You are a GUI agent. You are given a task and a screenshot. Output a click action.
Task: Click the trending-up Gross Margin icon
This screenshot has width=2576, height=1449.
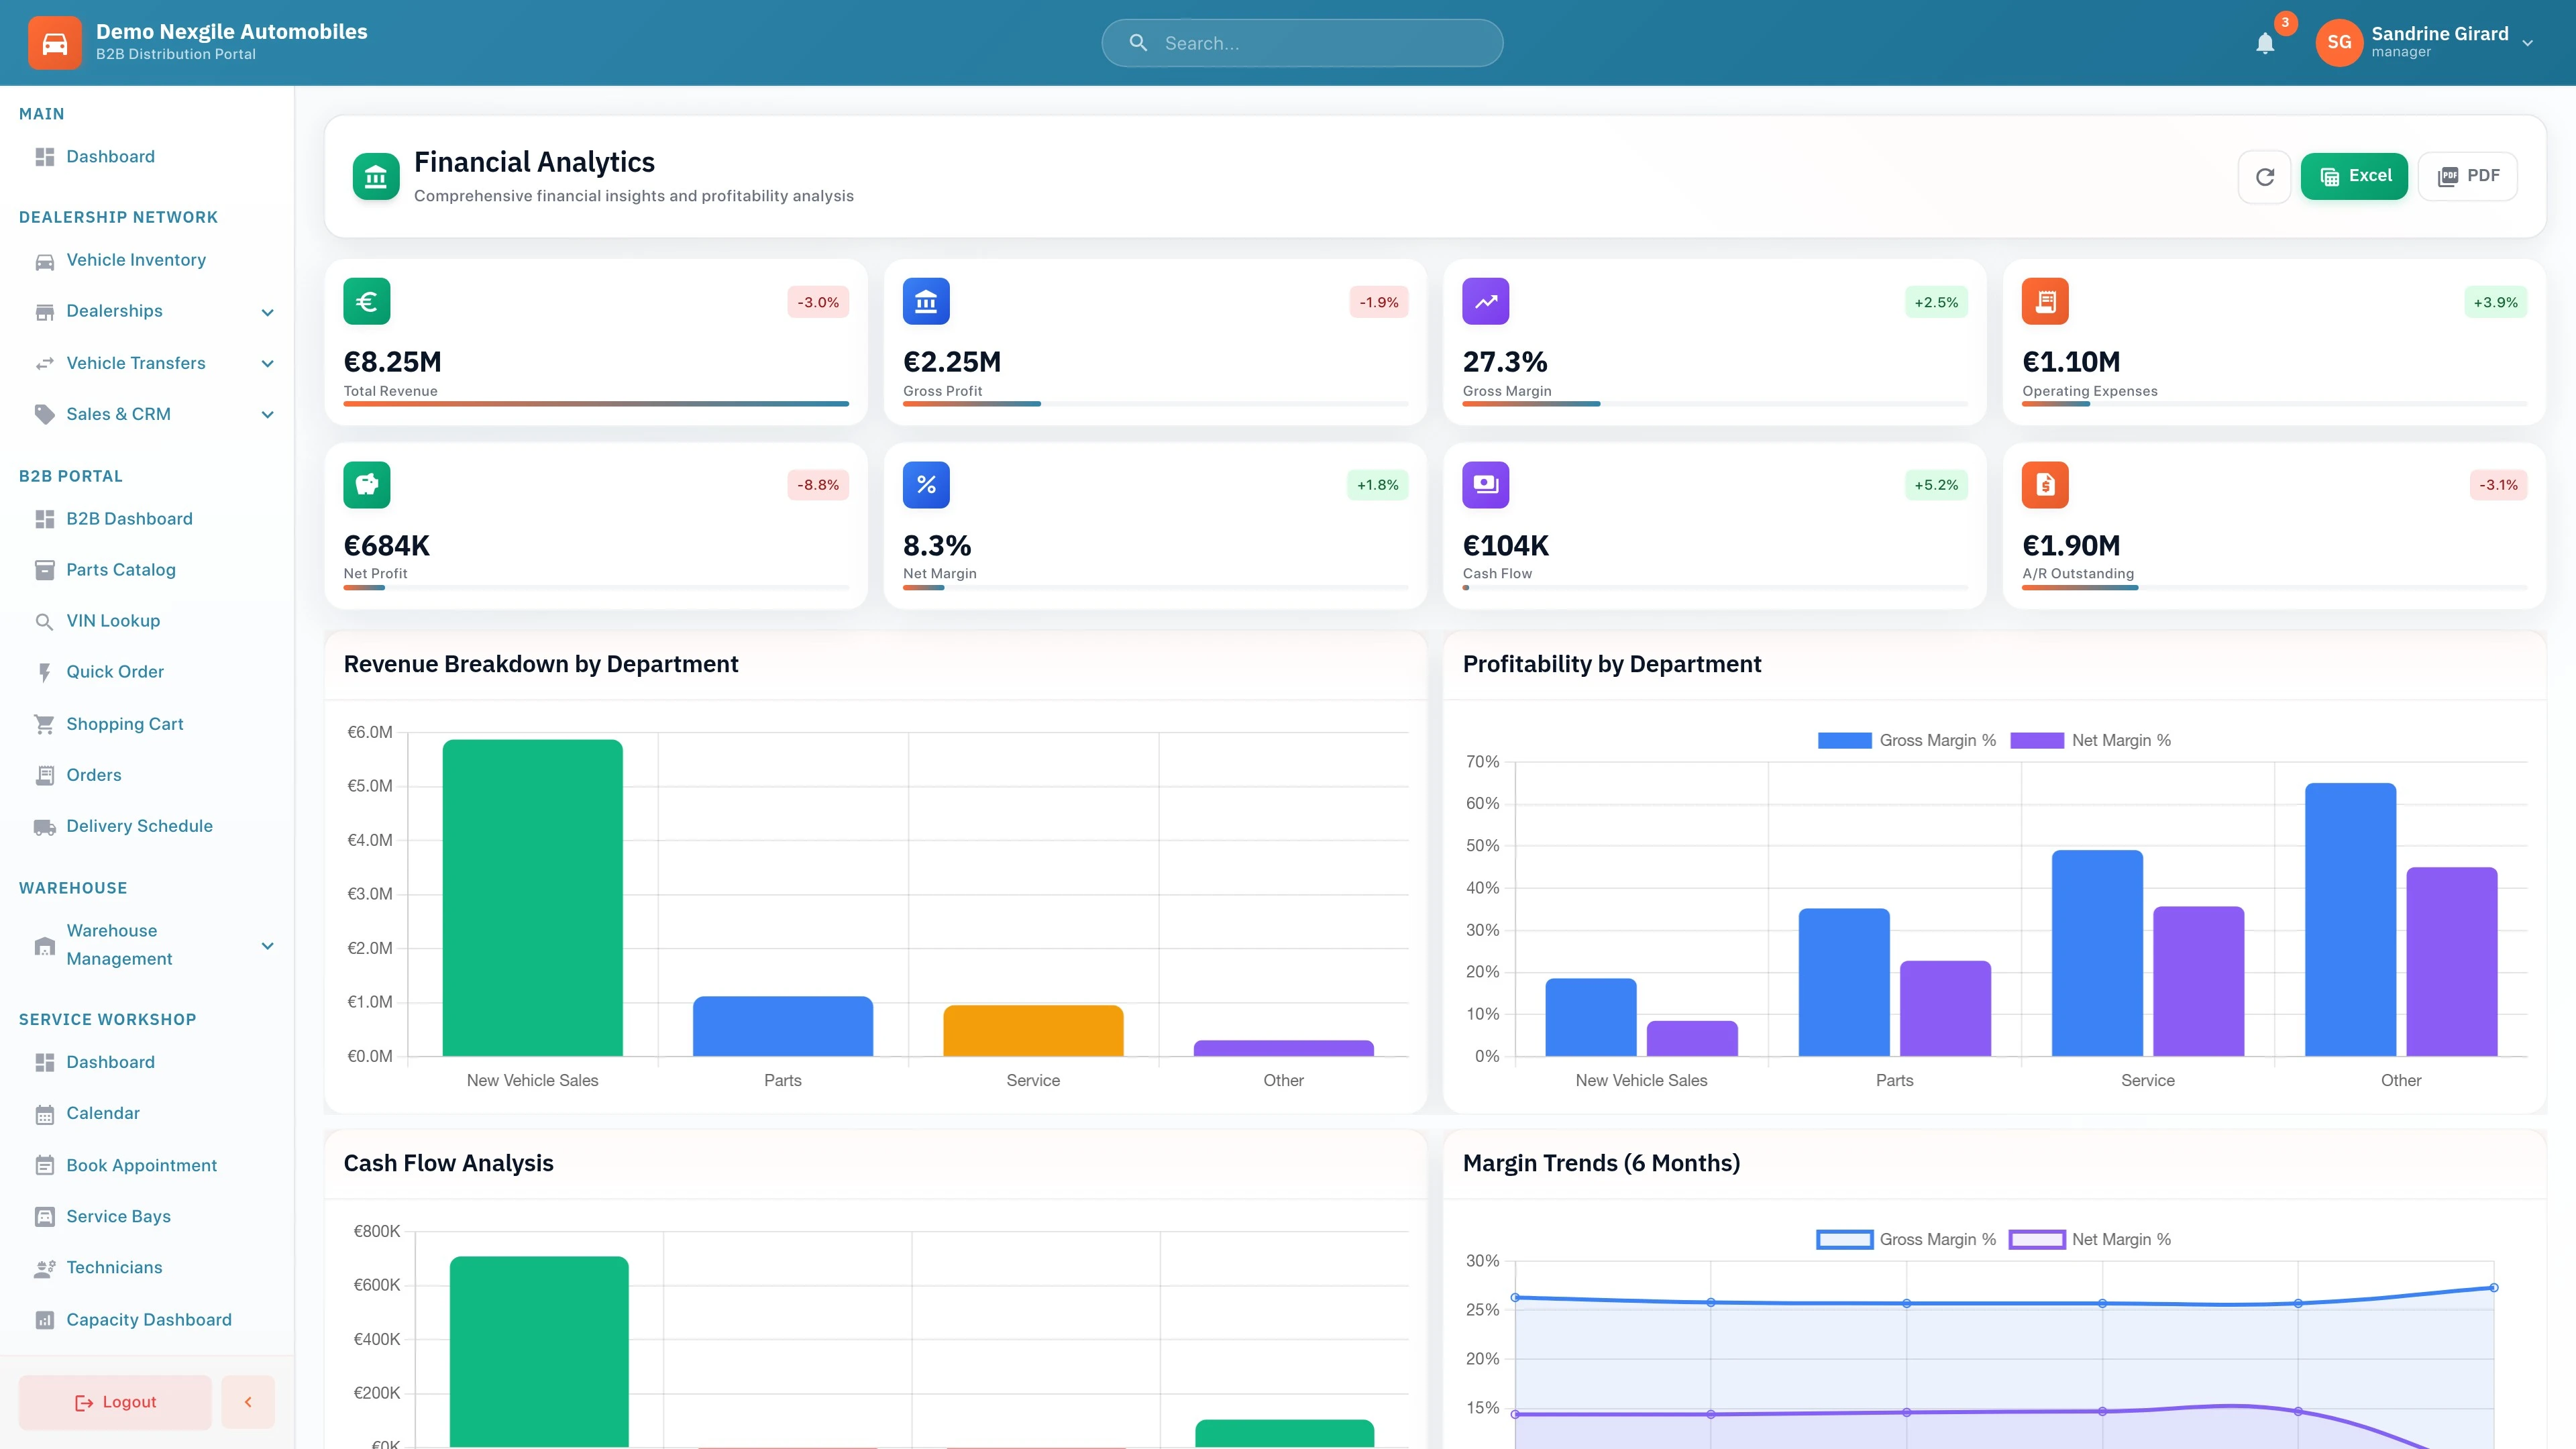click(x=1486, y=301)
